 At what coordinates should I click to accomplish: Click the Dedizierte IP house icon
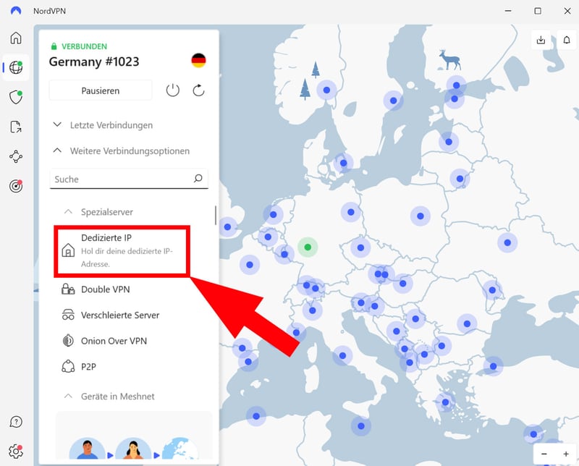[68, 250]
